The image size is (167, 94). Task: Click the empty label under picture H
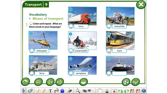[x=119, y=73]
